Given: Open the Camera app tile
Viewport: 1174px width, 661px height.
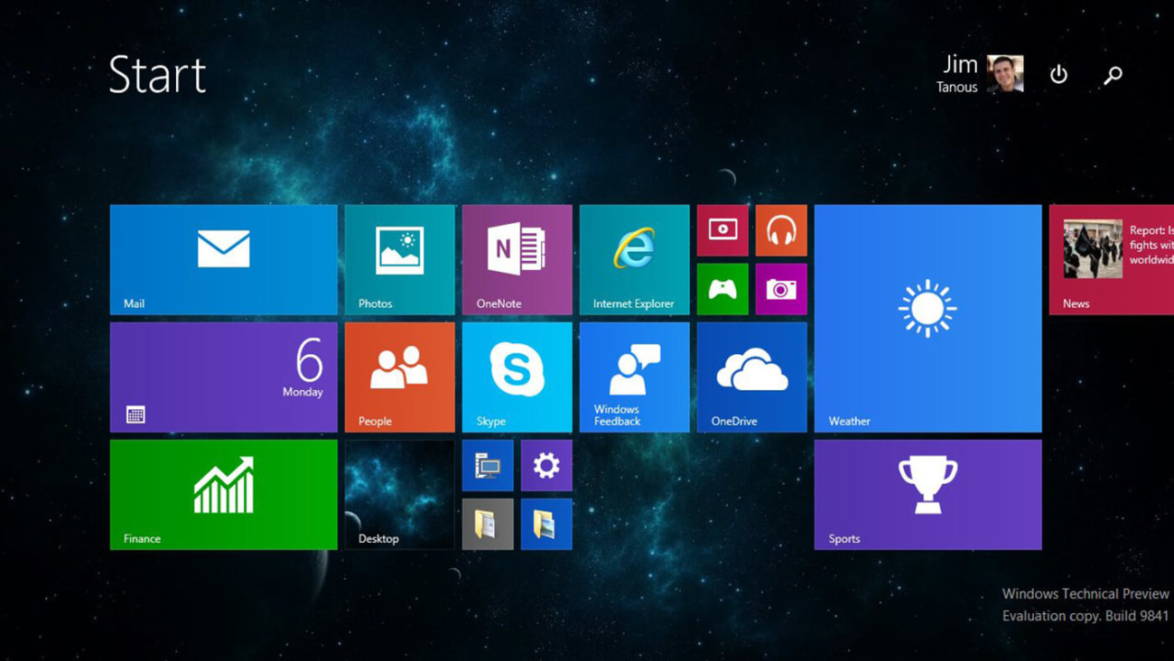Looking at the screenshot, I should [782, 289].
